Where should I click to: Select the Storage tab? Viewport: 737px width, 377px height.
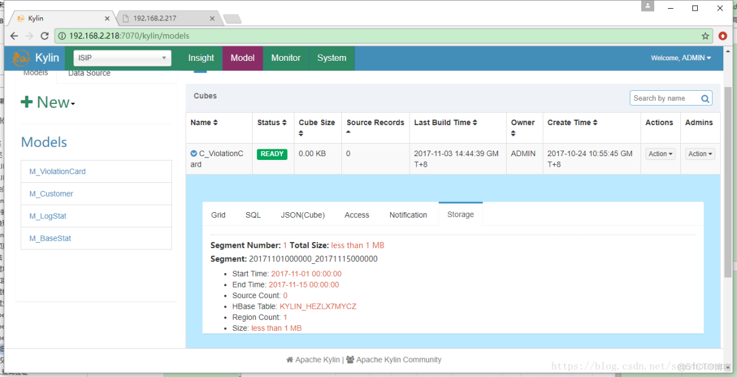[461, 215]
